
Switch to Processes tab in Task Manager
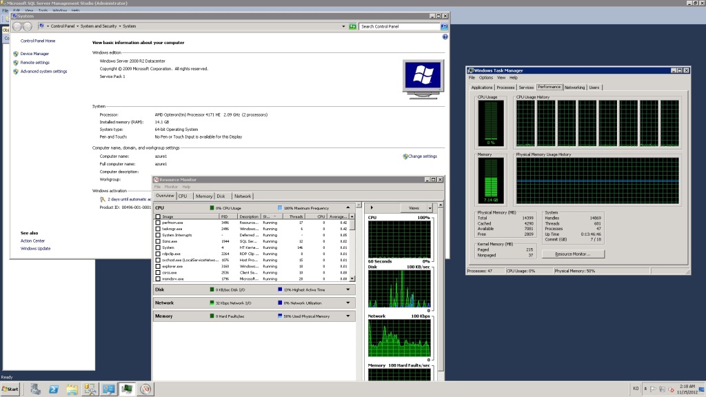coord(505,88)
